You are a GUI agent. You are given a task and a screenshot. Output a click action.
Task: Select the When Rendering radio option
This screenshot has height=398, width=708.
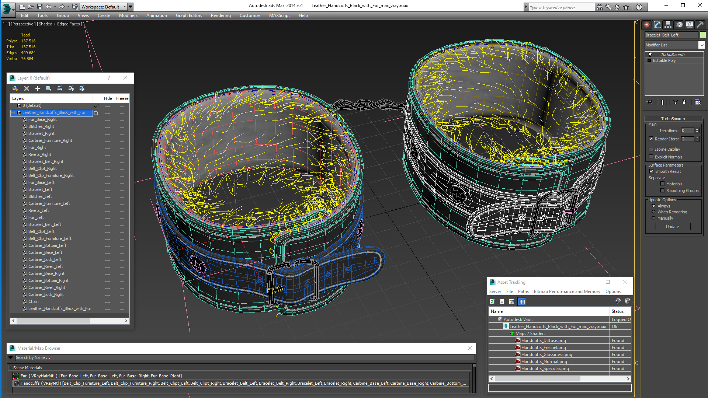click(653, 212)
